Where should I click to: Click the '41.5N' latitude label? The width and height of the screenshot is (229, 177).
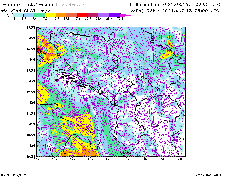(31, 113)
